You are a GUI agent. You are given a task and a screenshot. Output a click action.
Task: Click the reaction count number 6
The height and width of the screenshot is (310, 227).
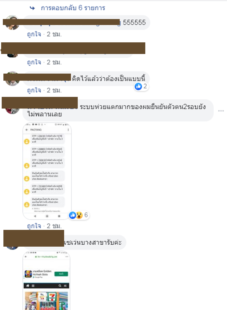coord(86,215)
